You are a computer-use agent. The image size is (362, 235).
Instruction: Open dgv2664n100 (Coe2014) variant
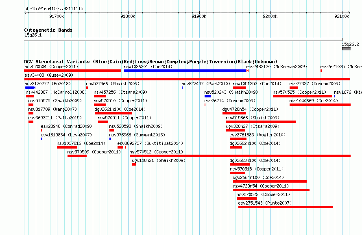(259, 178)
